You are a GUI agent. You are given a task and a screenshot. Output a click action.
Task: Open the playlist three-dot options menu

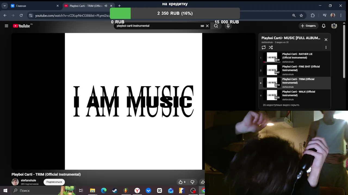(x=326, y=47)
